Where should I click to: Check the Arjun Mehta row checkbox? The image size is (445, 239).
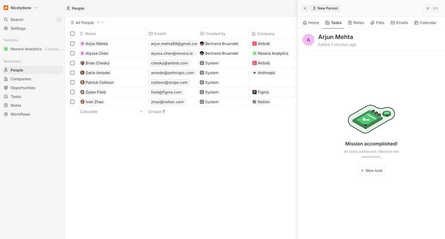(x=72, y=43)
